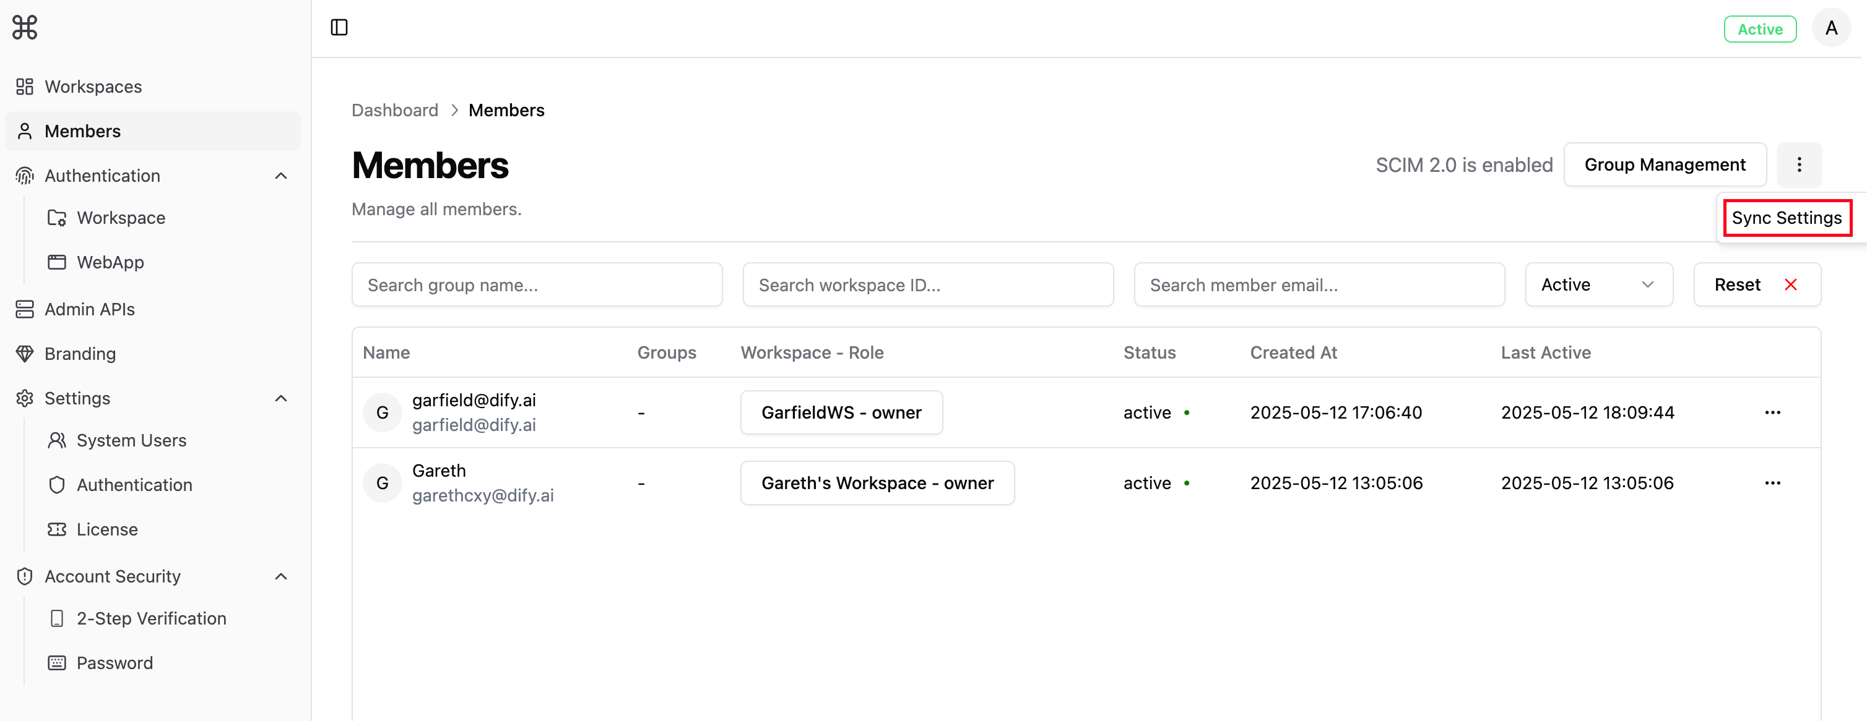Click the Branding diamond icon
The image size is (1867, 721).
(x=25, y=354)
